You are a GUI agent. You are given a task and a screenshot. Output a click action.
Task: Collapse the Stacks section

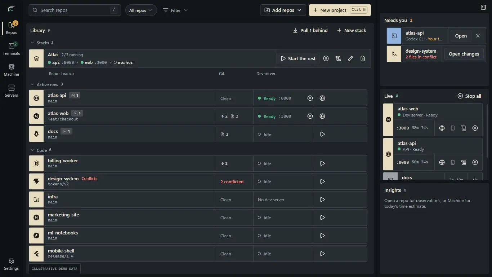pos(32,43)
